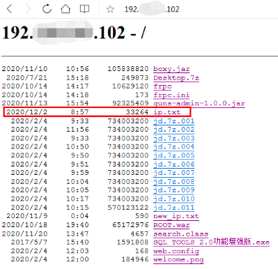Select the time 8:57
Screen dimensions: 278x269
(x=80, y=112)
